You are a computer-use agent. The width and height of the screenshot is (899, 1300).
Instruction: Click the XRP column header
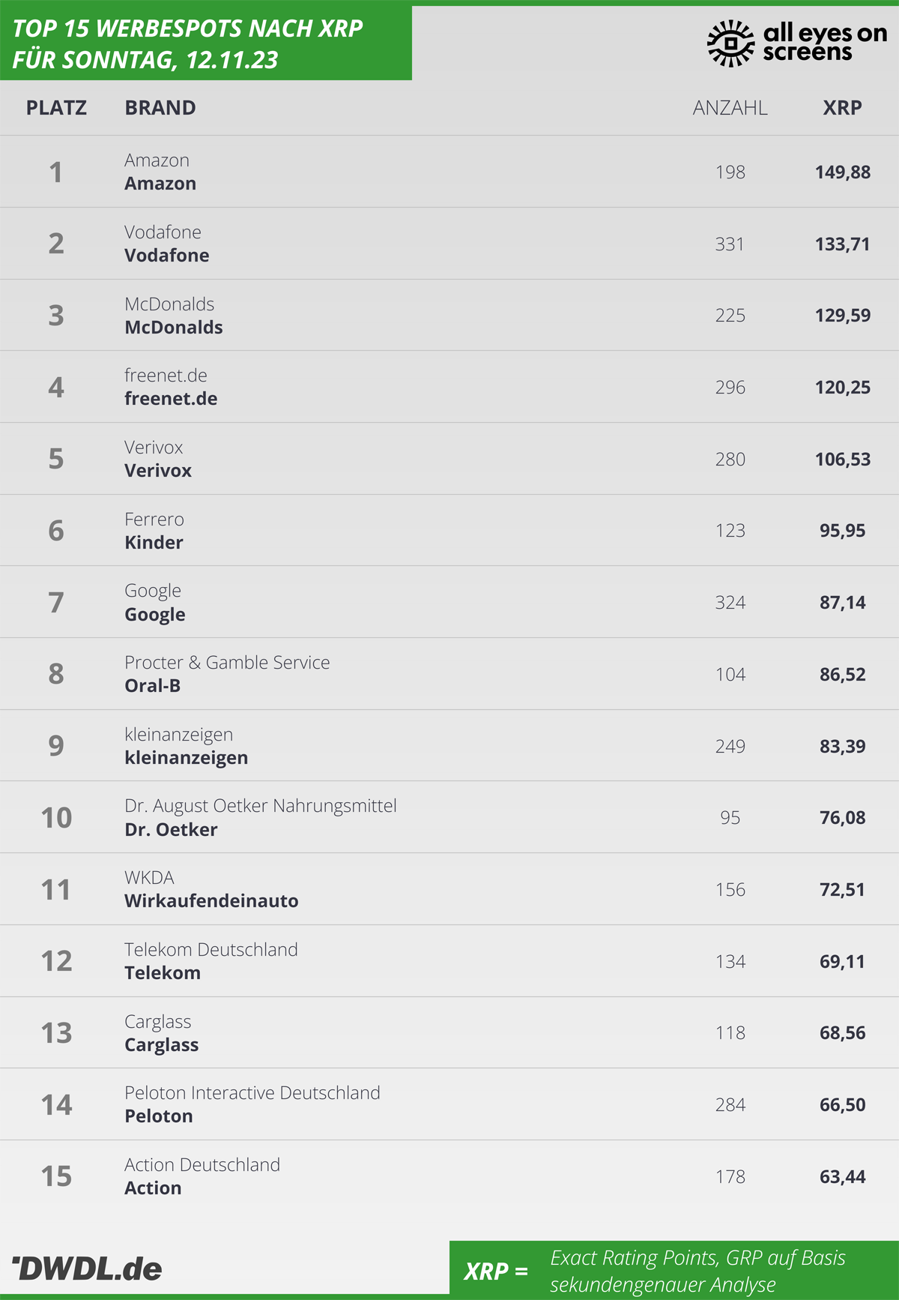(x=843, y=108)
